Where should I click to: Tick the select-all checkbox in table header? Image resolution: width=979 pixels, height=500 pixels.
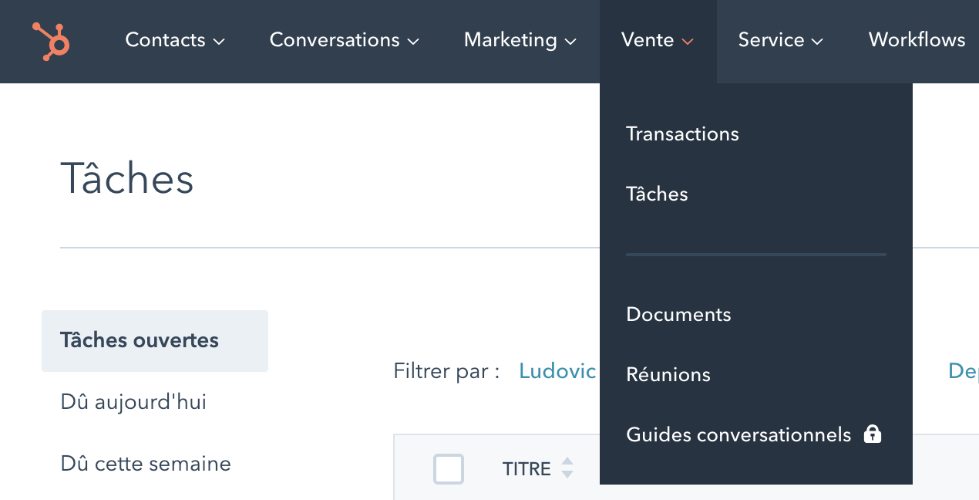[449, 469]
